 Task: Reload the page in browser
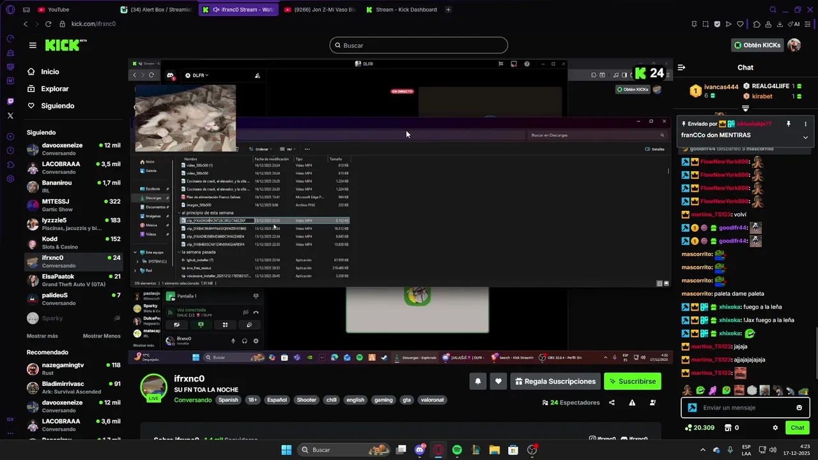[x=48, y=24]
